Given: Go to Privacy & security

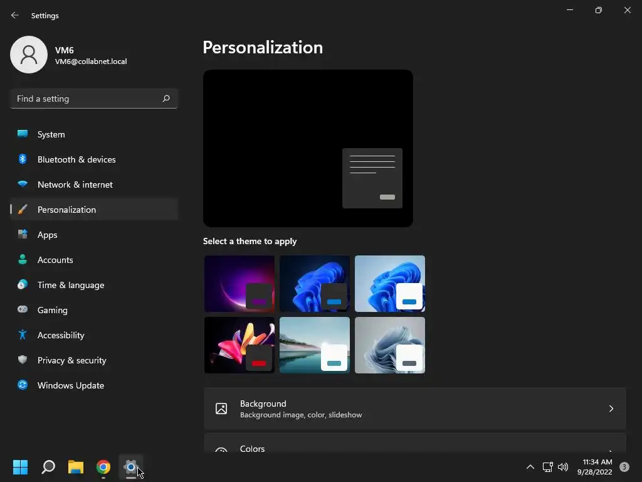Looking at the screenshot, I should (x=94, y=360).
